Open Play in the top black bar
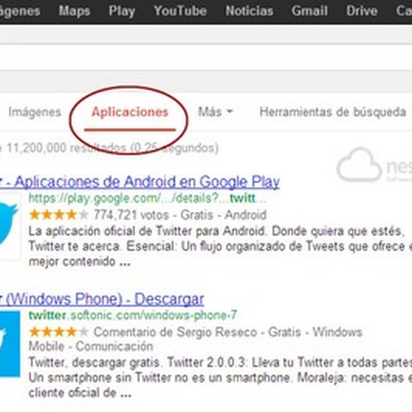Viewport: 412px width, 412px height. pos(122,11)
